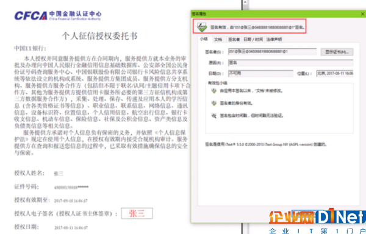Click the document-not-modified status icon
Image resolution: width=366 pixels, height=234 pixels.
(214, 91)
